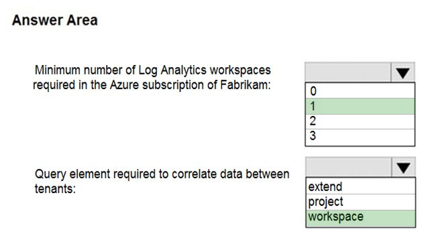Click the Answer Area heading
The width and height of the screenshot is (428, 244).
[55, 20]
